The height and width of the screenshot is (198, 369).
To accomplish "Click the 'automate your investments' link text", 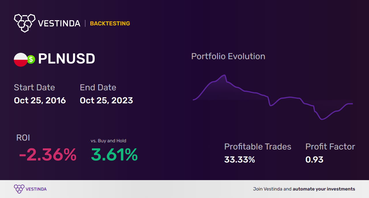I will 324,189.
